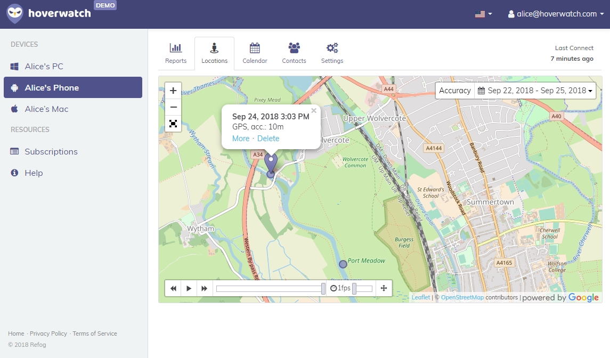Click Delete in the location popup
Viewport: 610px width, 358px height.
(268, 139)
